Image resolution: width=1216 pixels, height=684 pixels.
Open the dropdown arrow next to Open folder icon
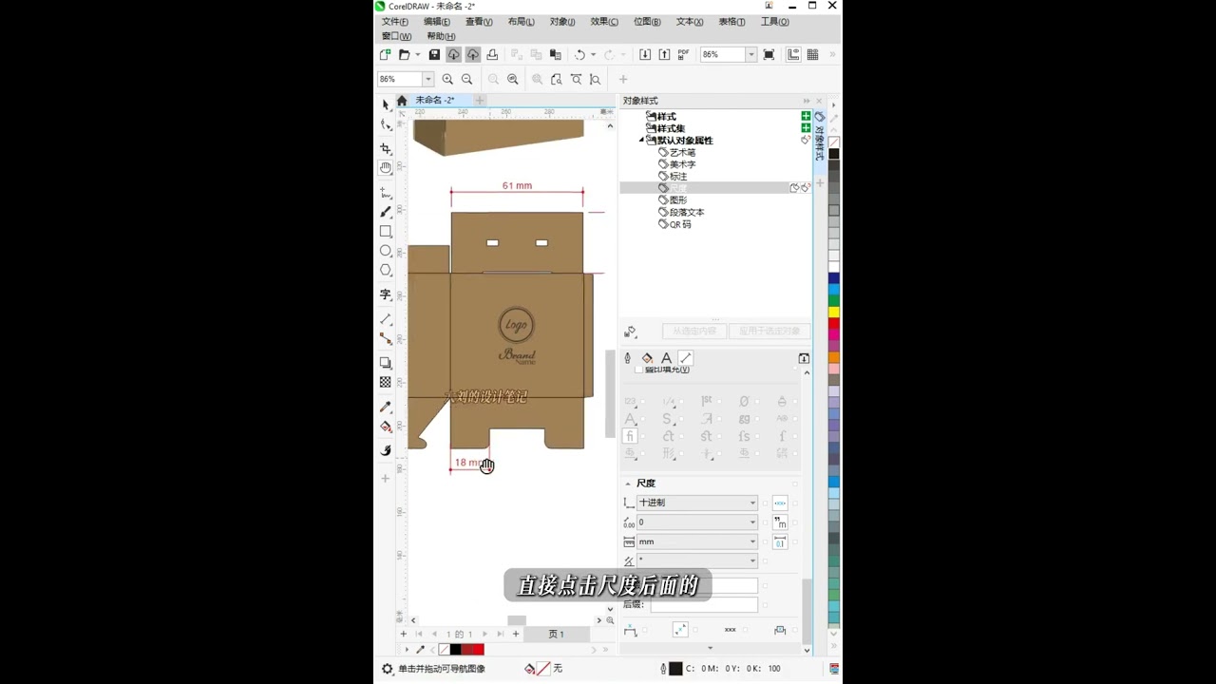417,55
